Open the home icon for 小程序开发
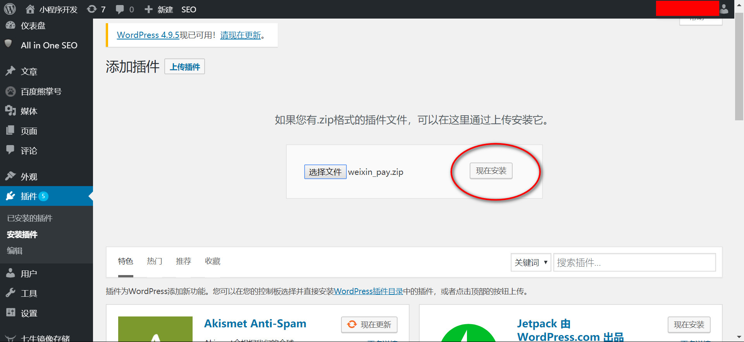The image size is (744, 342). click(x=30, y=9)
